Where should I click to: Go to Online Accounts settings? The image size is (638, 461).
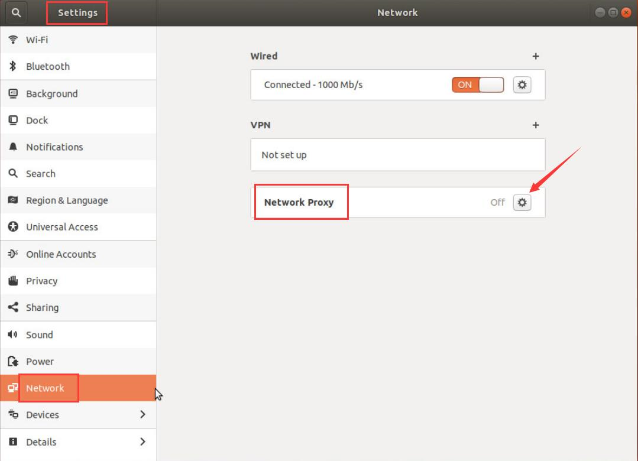(61, 254)
